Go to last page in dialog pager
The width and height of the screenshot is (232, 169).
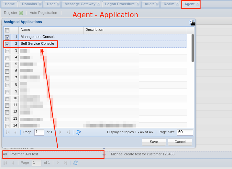[x=68, y=132]
